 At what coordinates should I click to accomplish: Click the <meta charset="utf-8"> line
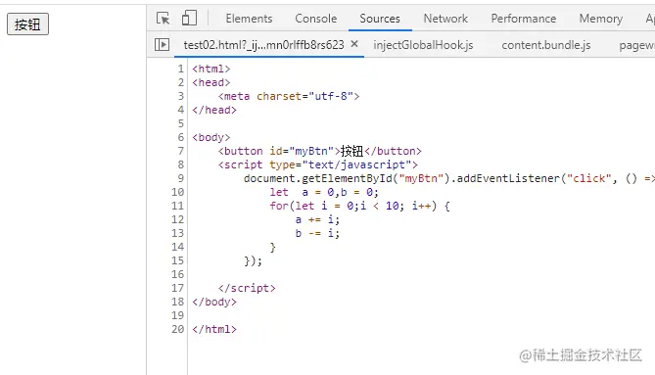coord(289,96)
